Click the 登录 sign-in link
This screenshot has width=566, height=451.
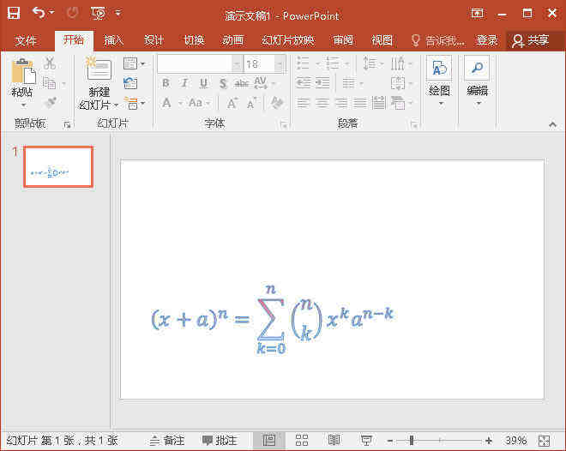[x=487, y=40]
